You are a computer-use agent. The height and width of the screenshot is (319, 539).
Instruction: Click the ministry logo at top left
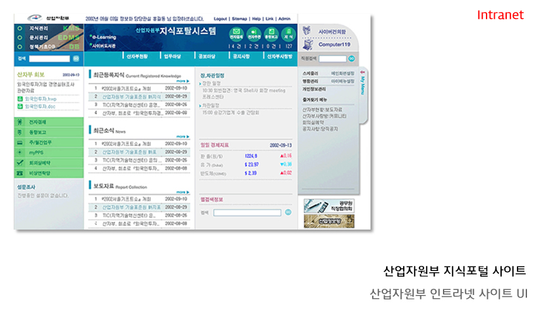click(x=49, y=18)
